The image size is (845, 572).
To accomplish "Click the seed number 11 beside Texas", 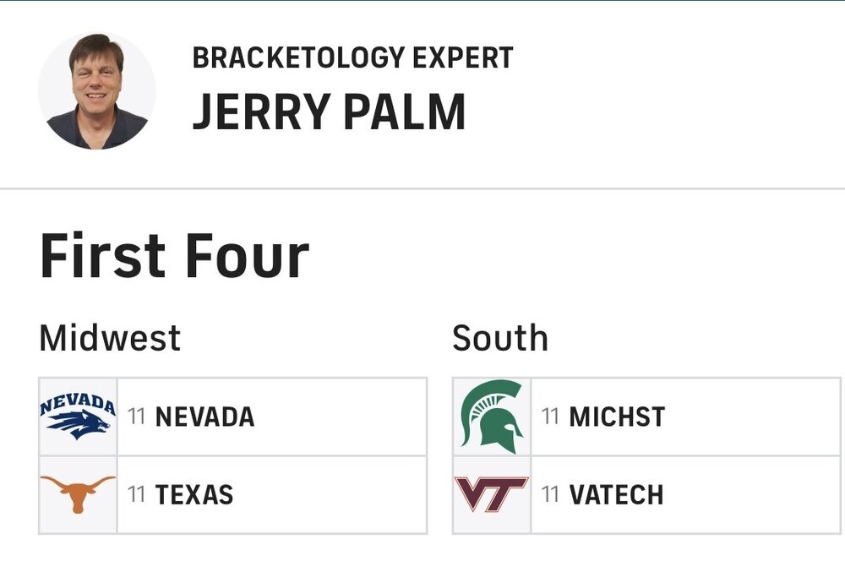I will [137, 494].
